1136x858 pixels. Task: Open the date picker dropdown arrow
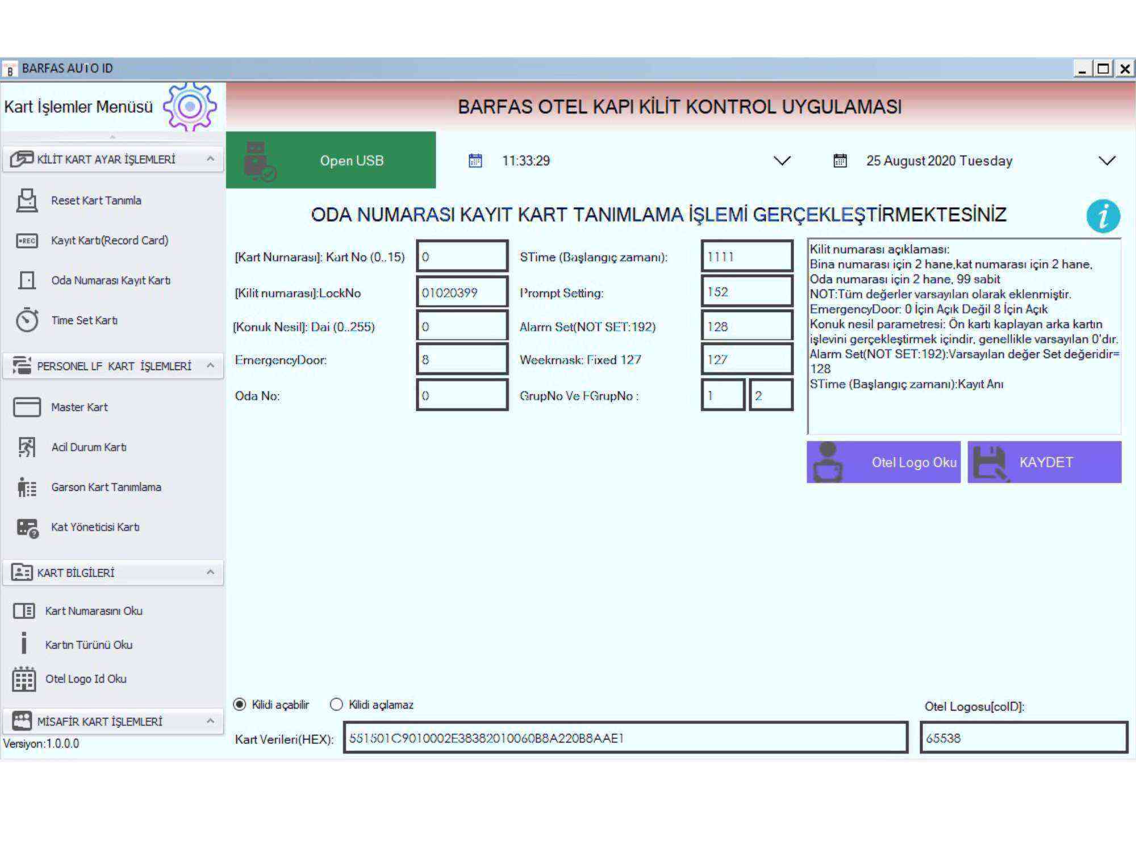(x=1107, y=161)
